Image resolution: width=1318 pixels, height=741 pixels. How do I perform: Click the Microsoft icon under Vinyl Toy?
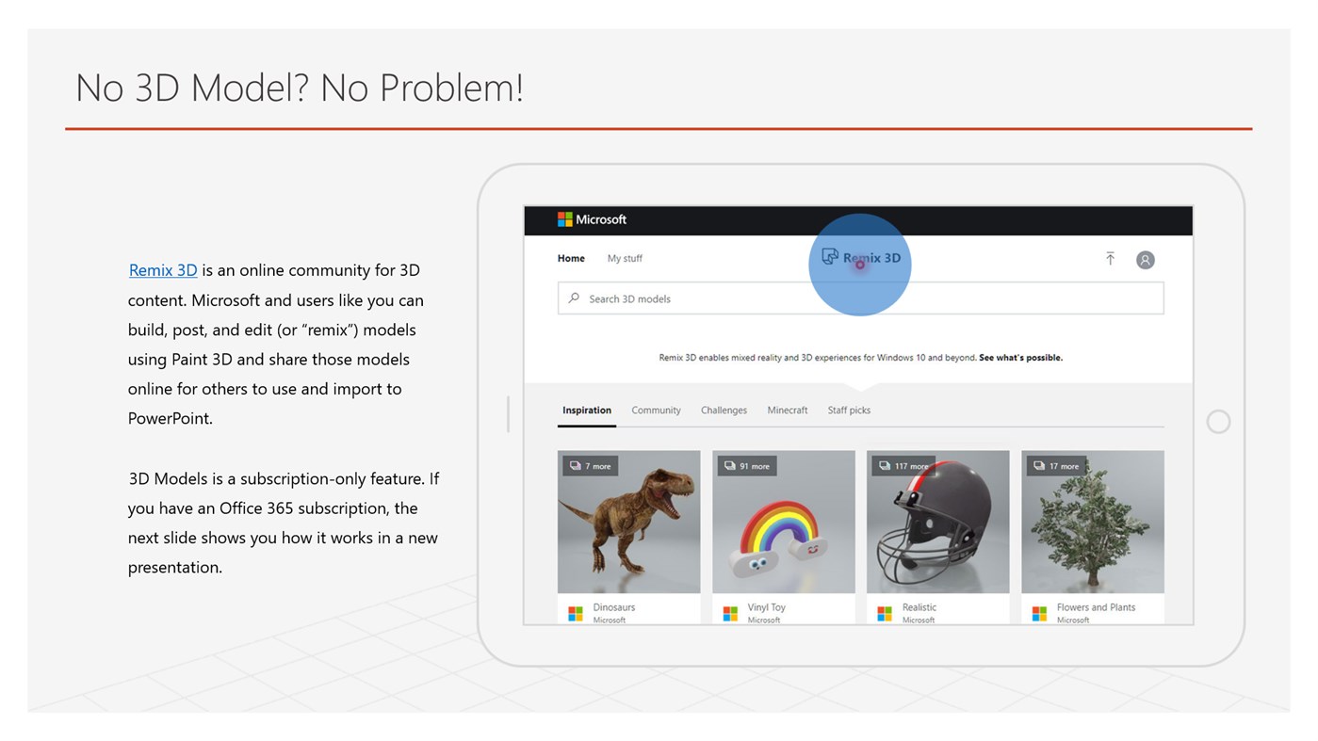click(730, 612)
